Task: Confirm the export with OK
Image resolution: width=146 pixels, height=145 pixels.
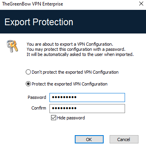Action: [x=89, y=139]
